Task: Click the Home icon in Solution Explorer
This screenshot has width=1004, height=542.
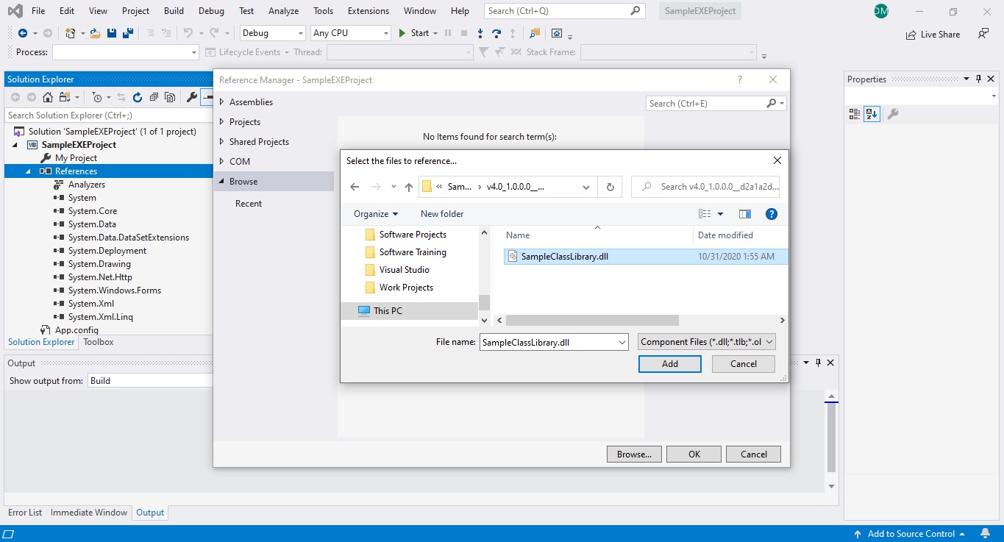Action: coord(49,96)
